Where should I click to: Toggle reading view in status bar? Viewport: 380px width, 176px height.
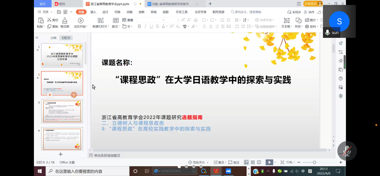pyautogui.click(x=259, y=162)
